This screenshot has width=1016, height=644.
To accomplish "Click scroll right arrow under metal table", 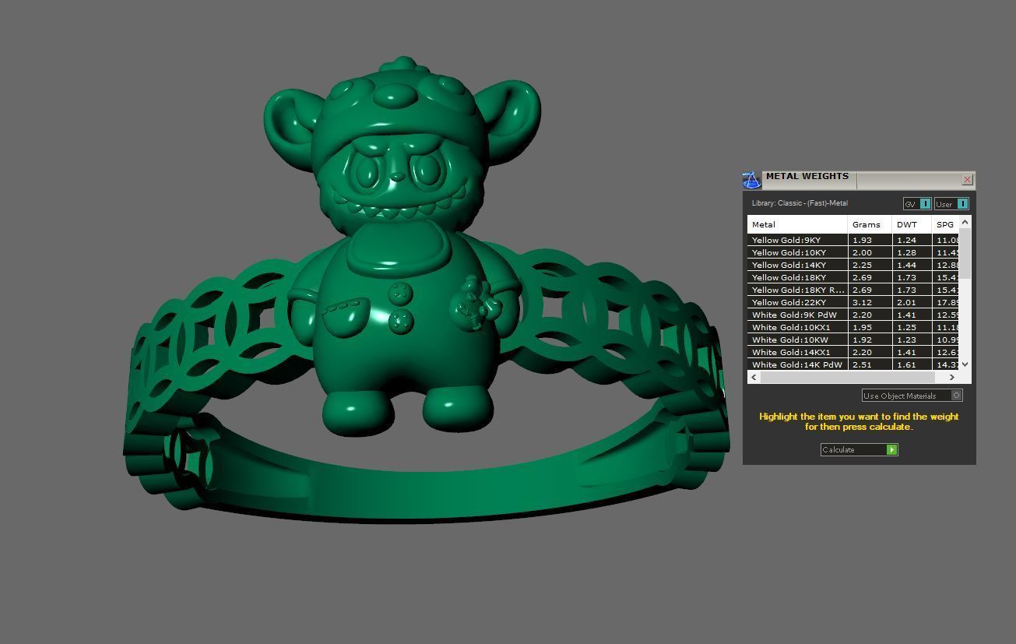I will [x=951, y=377].
